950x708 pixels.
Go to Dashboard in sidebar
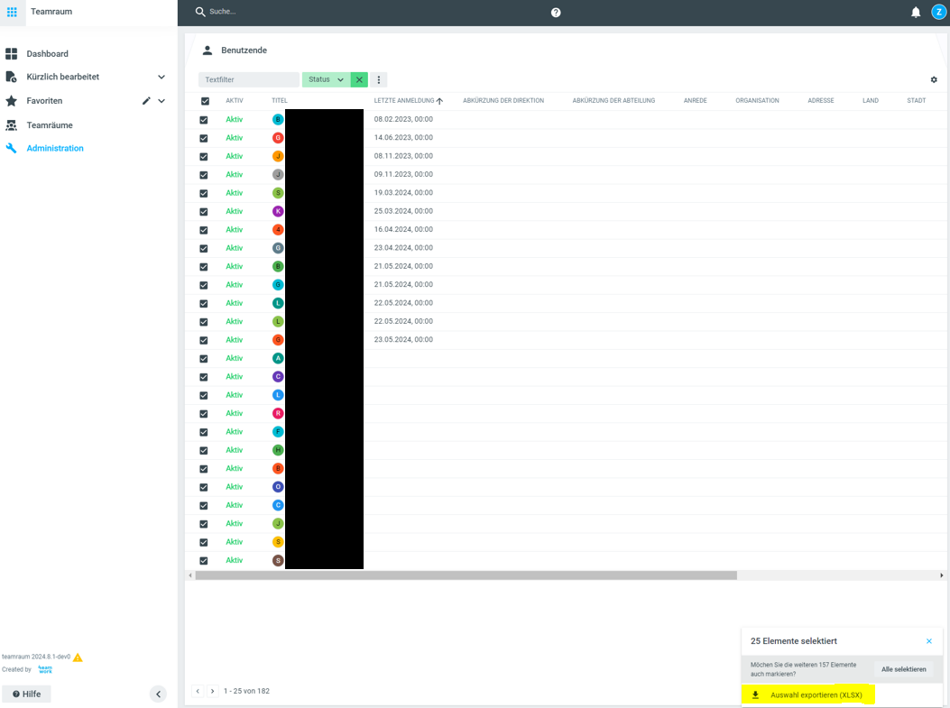click(47, 54)
